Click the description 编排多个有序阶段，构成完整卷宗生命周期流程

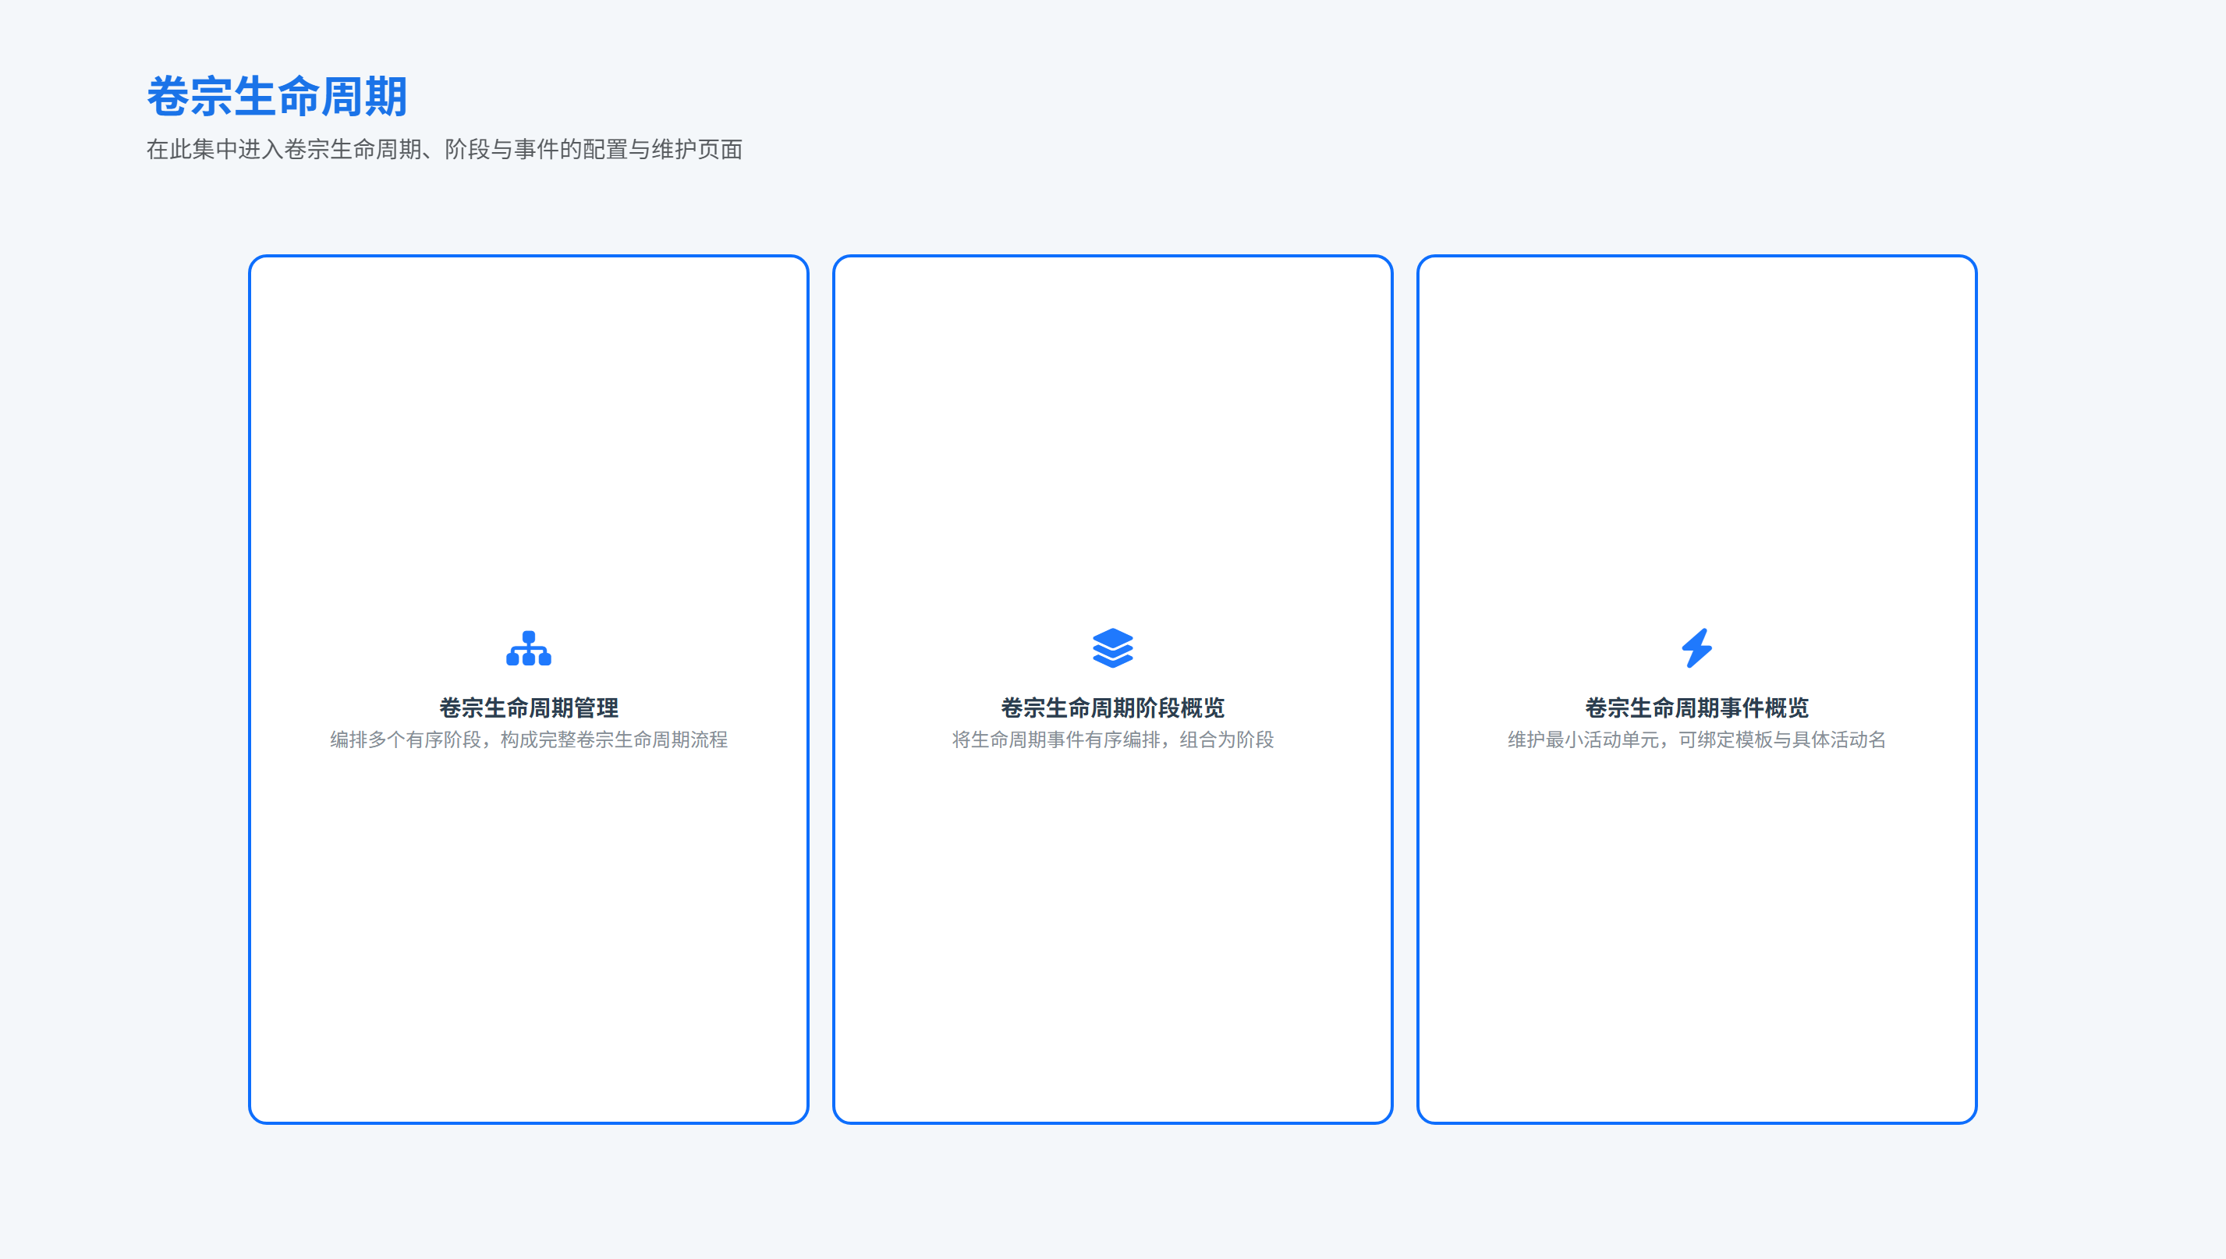coord(528,740)
